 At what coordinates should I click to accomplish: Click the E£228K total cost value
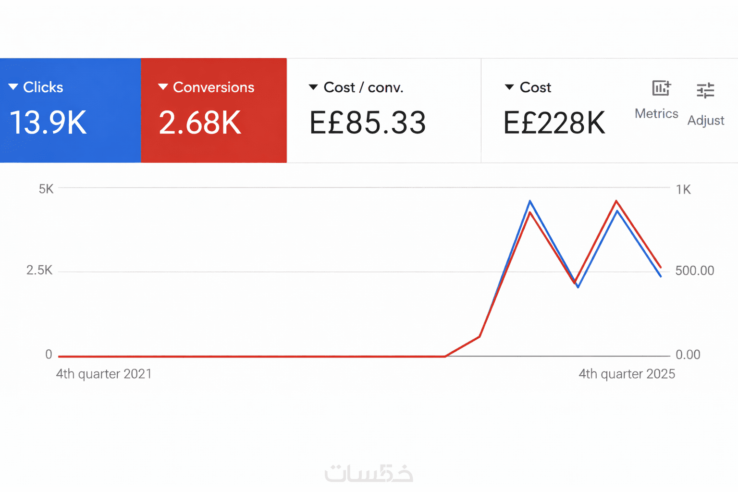[x=554, y=123]
